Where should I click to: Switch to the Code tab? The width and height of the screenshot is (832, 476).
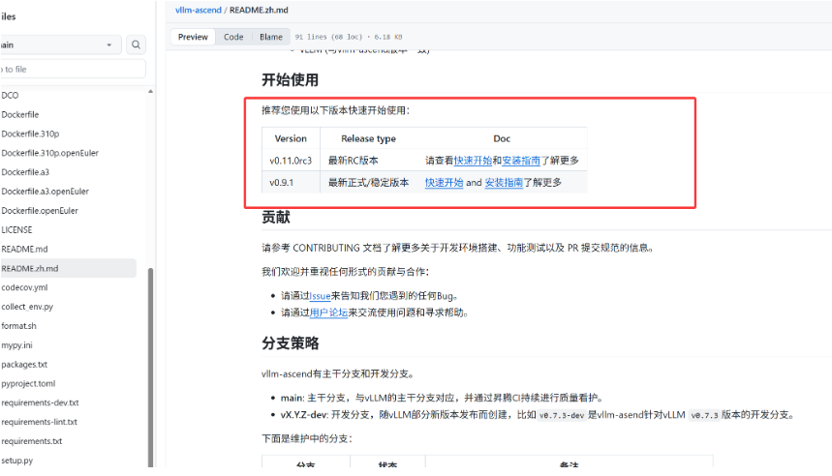[233, 37]
